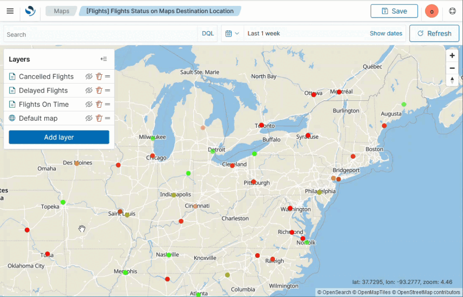Click the green marker on Memphis
Viewport: 463px width, 297px height.
tap(125, 272)
